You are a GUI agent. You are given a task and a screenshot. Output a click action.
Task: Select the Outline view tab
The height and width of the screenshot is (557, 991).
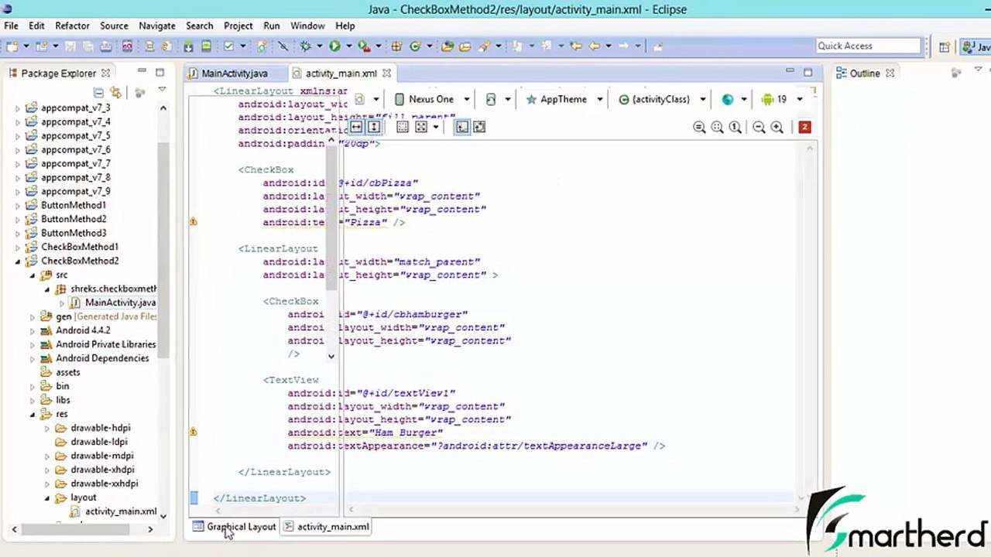click(x=865, y=73)
